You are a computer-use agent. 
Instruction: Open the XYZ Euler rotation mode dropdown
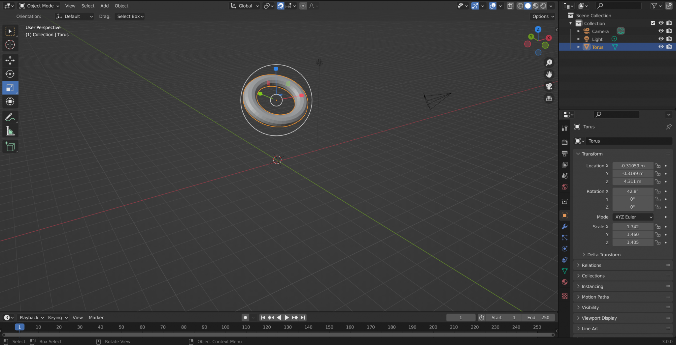pyautogui.click(x=632, y=217)
